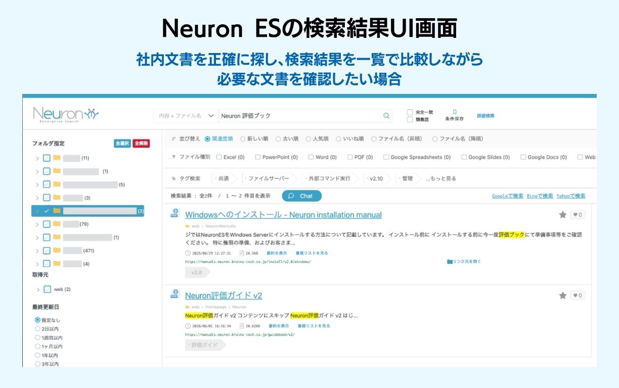Select 2日以内 last-updated filter
The height and width of the screenshot is (388, 619).
click(x=37, y=329)
